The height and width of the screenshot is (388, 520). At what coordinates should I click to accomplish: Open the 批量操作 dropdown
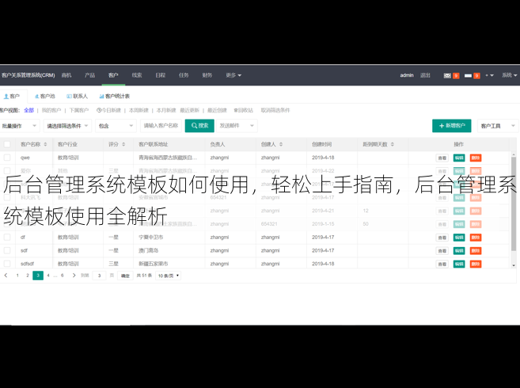pyautogui.click(x=19, y=126)
